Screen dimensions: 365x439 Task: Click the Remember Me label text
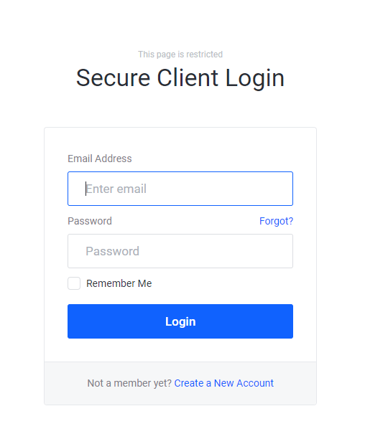(x=119, y=283)
